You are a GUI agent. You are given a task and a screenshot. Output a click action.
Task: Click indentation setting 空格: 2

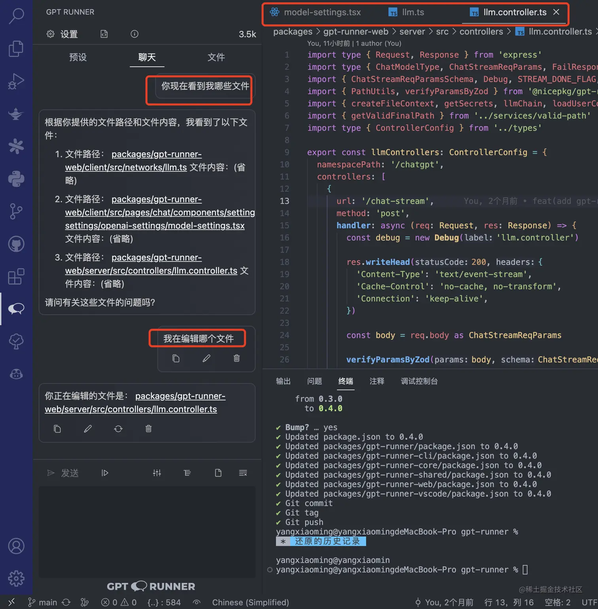coord(558,602)
